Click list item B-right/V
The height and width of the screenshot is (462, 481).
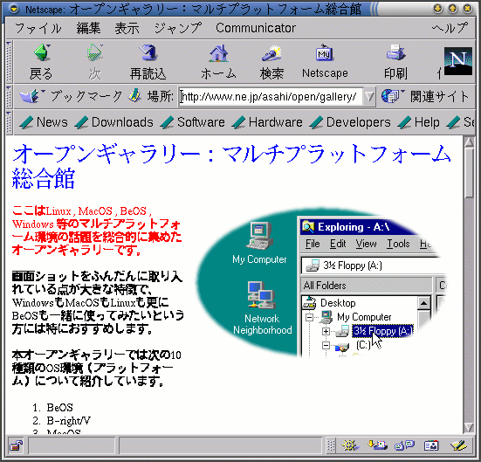[x=68, y=421]
